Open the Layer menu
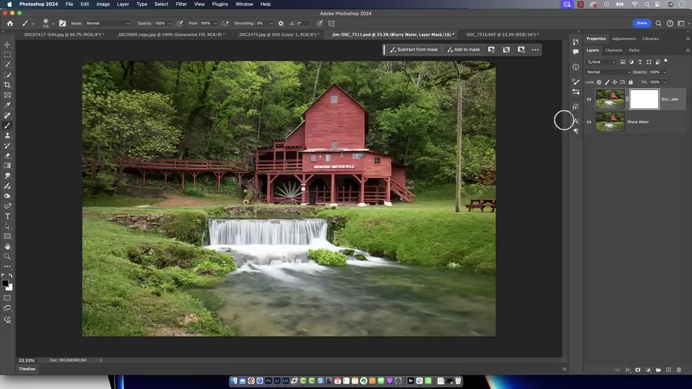 pos(123,4)
